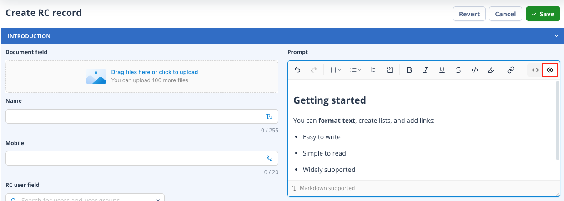
Task: Focus the Name input field
Action: (142, 116)
